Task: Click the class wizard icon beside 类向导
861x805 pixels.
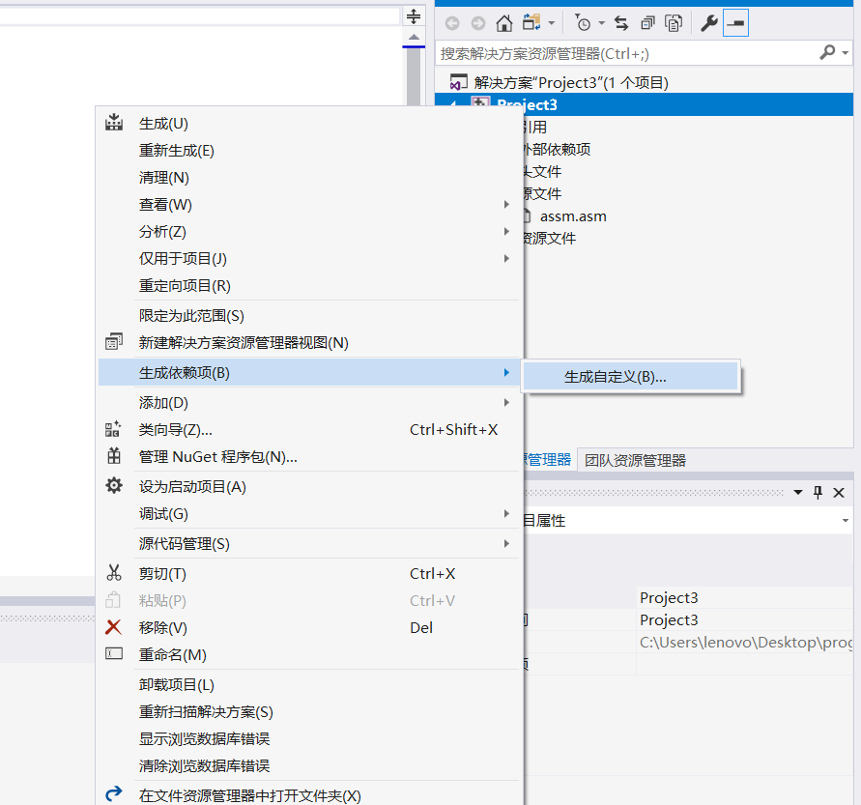Action: point(113,429)
